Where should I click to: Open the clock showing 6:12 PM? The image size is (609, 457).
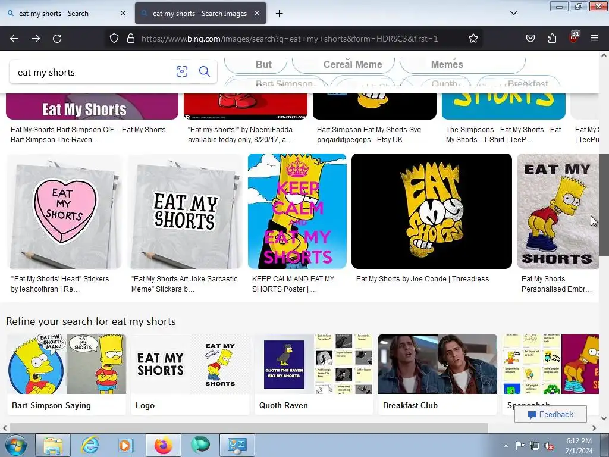pos(579,446)
